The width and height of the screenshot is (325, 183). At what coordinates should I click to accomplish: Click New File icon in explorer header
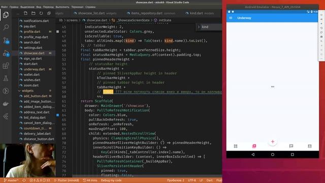tap(25, 13)
